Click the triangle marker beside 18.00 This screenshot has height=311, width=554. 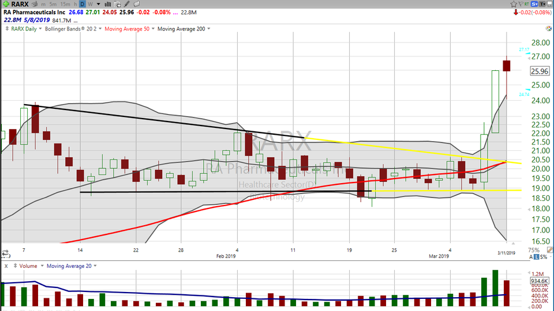point(529,209)
